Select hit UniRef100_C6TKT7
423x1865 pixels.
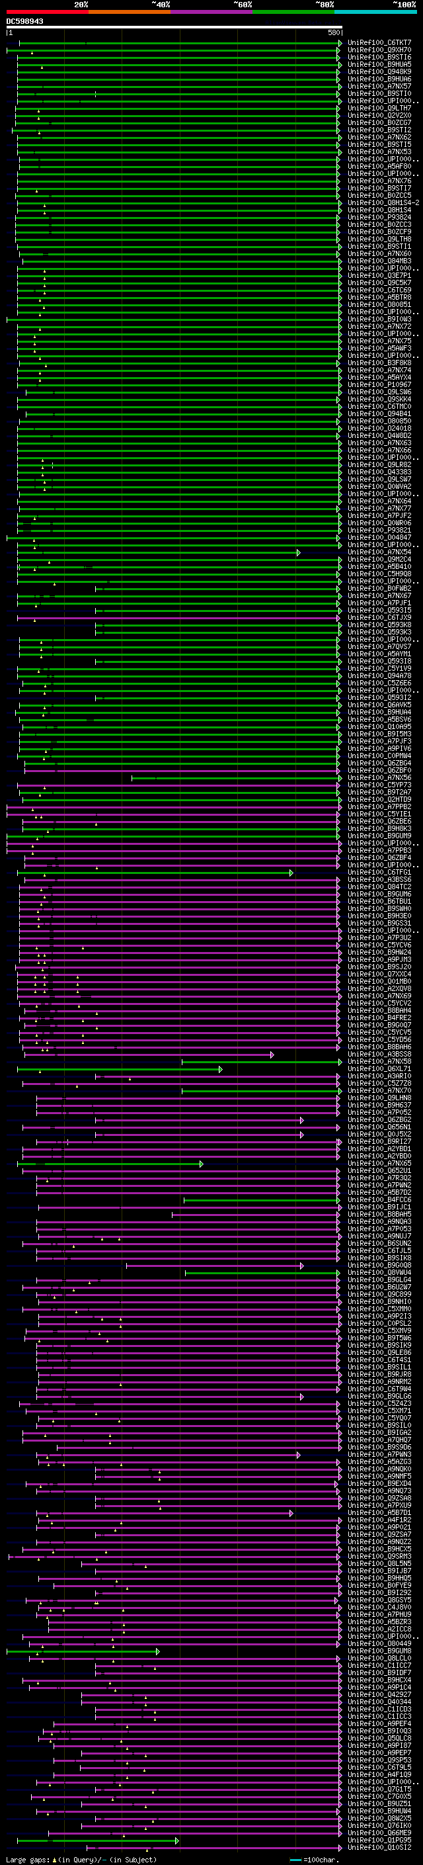379,44
